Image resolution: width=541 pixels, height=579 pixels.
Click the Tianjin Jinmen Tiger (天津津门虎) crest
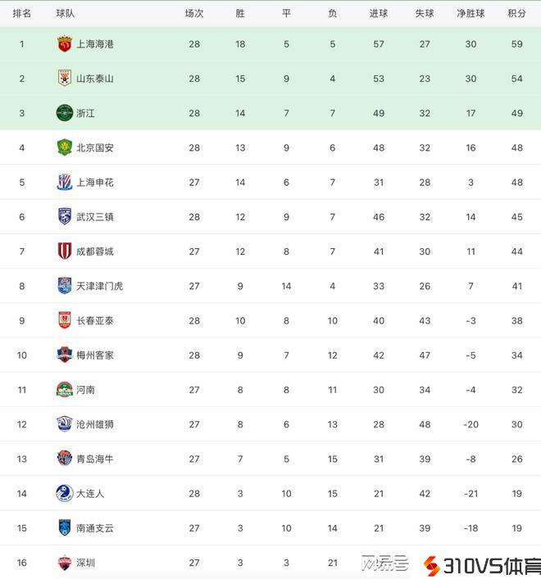pos(65,286)
